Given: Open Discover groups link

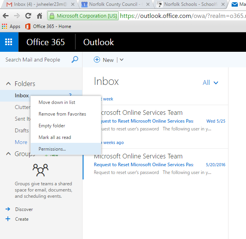Looking at the screenshot, I should (24, 209).
